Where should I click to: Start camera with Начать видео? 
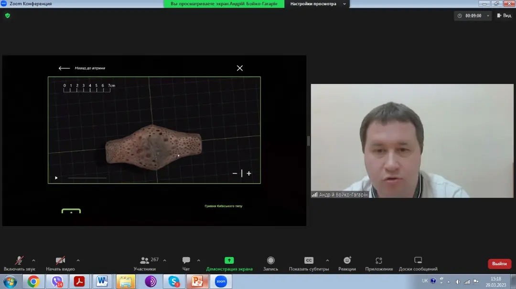(60, 261)
